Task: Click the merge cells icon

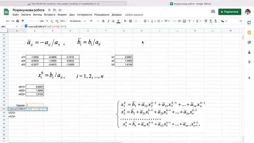Action: [136, 21]
